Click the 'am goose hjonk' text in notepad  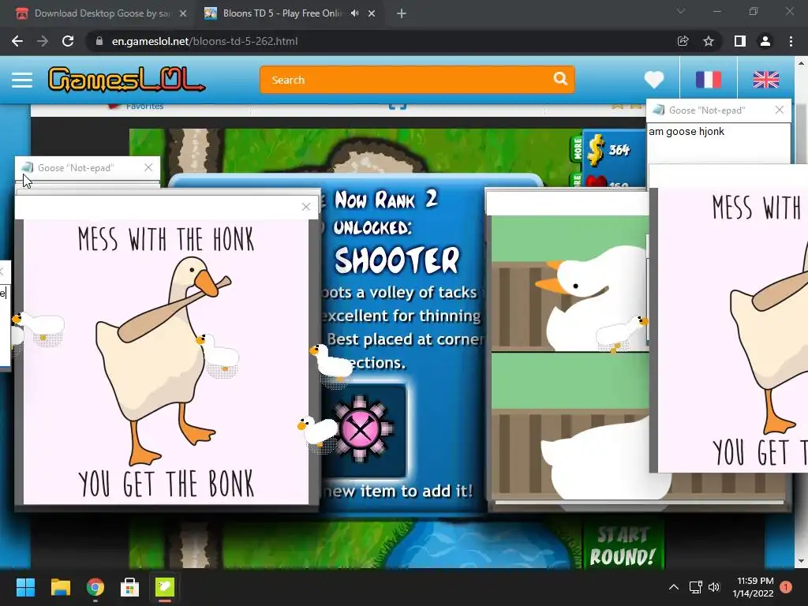pyautogui.click(x=686, y=132)
